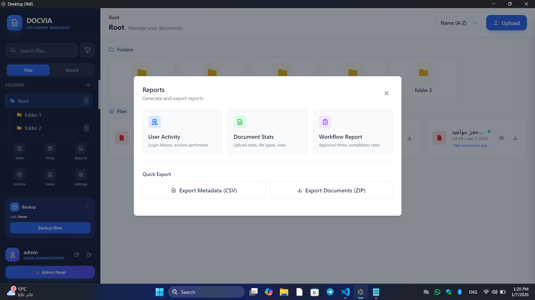The image size is (535, 300).
Task: Open the Admin Panel
Action: pyautogui.click(x=50, y=272)
